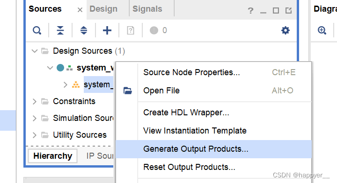Select the Sources tab
337x183 pixels.
(45, 9)
